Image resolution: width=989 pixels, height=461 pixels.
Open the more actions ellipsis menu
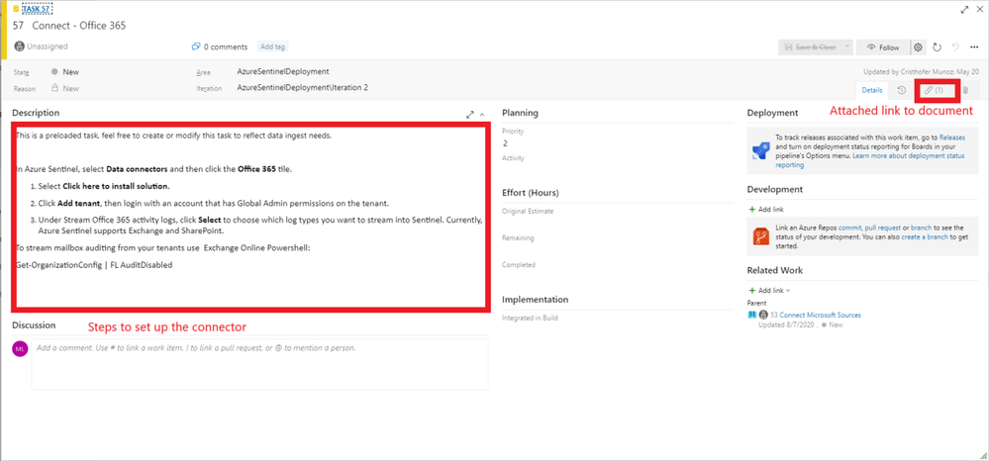click(x=974, y=47)
